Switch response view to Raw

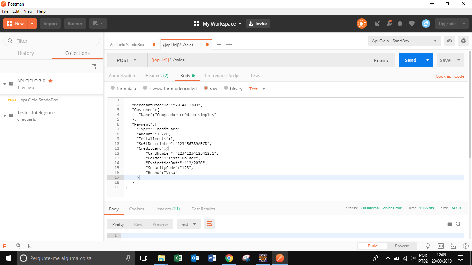(x=138, y=224)
